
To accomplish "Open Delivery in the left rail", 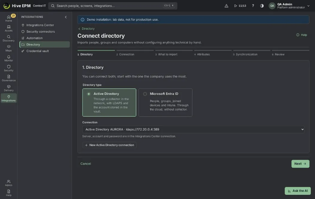I will (x=9, y=88).
